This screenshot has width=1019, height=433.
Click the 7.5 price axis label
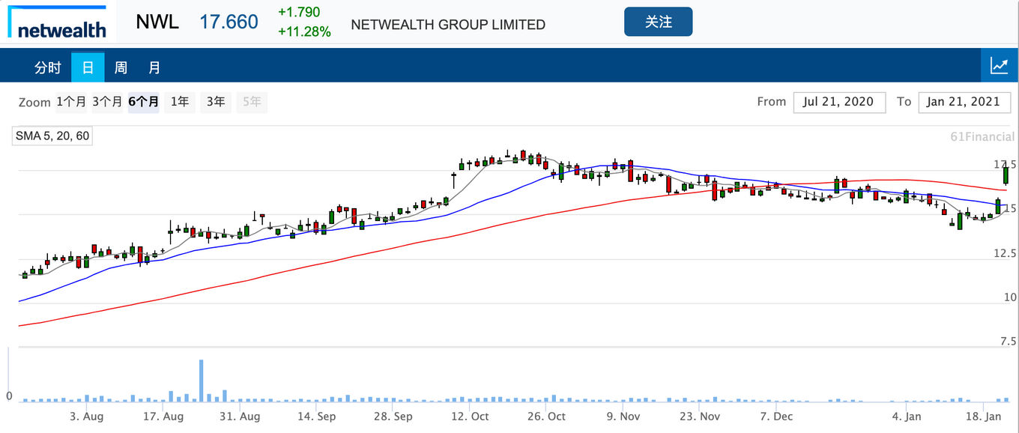tap(1009, 342)
